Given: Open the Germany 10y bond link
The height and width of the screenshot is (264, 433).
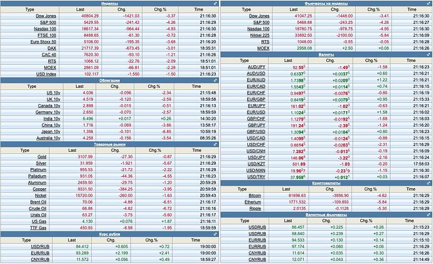Looking at the screenshot, I should coord(48,112).
